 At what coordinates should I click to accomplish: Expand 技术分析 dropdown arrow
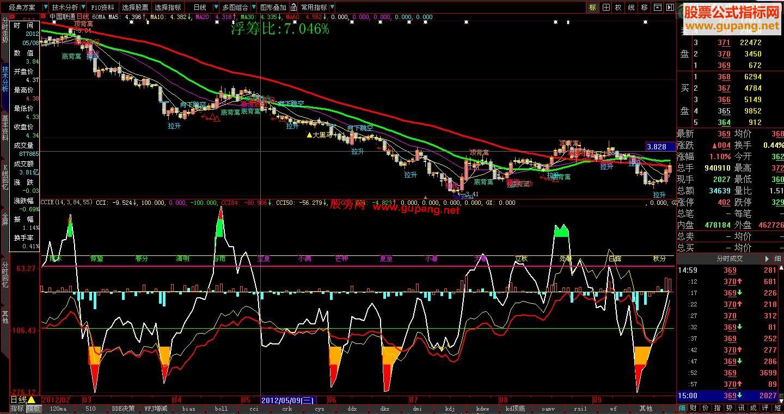82,8
